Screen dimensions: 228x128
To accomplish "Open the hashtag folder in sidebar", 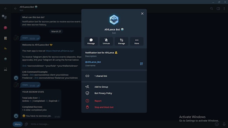I will click(x=5, y=17).
